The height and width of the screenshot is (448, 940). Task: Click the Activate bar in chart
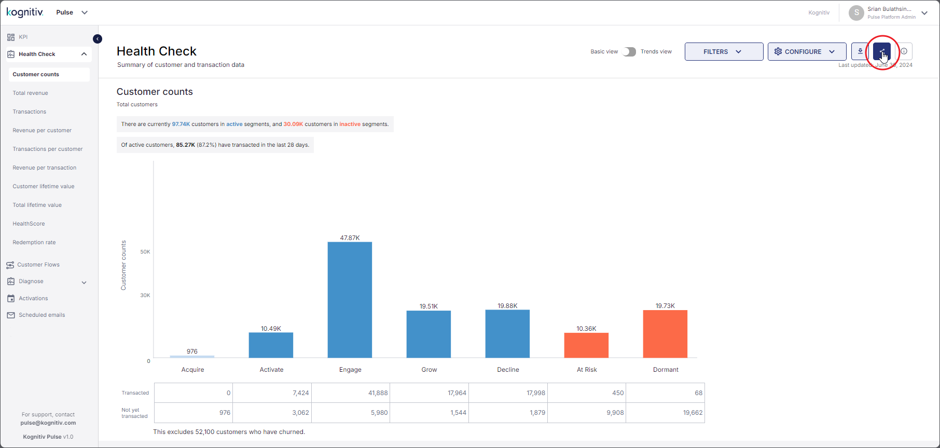pyautogui.click(x=271, y=345)
